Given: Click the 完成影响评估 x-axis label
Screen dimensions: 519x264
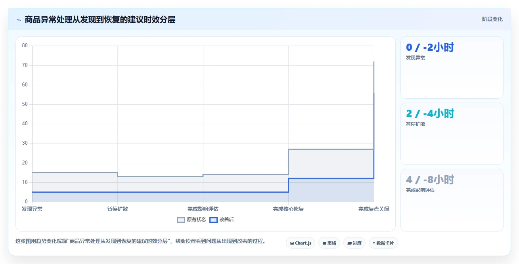Looking at the screenshot, I should [x=203, y=209].
